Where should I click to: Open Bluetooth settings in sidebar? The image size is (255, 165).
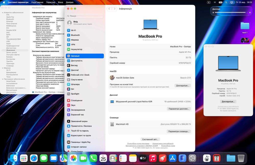point(85,35)
